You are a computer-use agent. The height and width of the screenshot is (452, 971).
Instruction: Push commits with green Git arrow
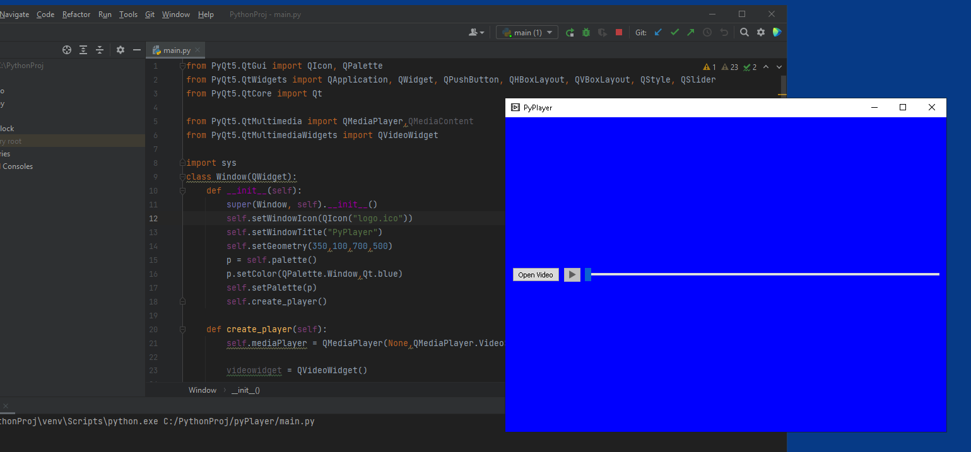(691, 32)
